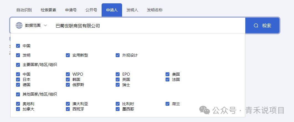Toggle the EPO checkbox
The height and width of the screenshot is (122, 294).
click(118, 74)
